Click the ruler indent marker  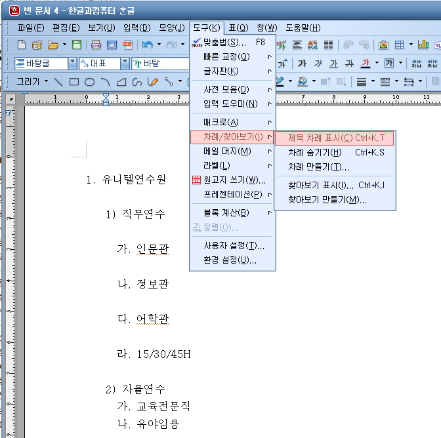[x=106, y=100]
